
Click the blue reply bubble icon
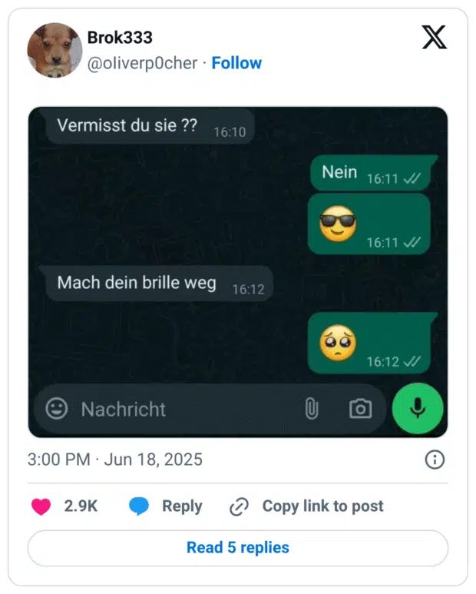[139, 506]
